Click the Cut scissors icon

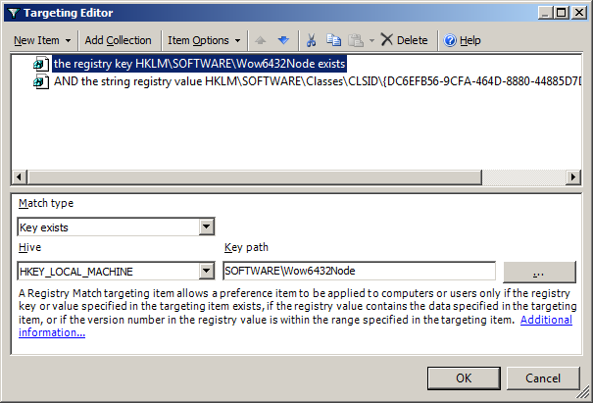coord(311,40)
